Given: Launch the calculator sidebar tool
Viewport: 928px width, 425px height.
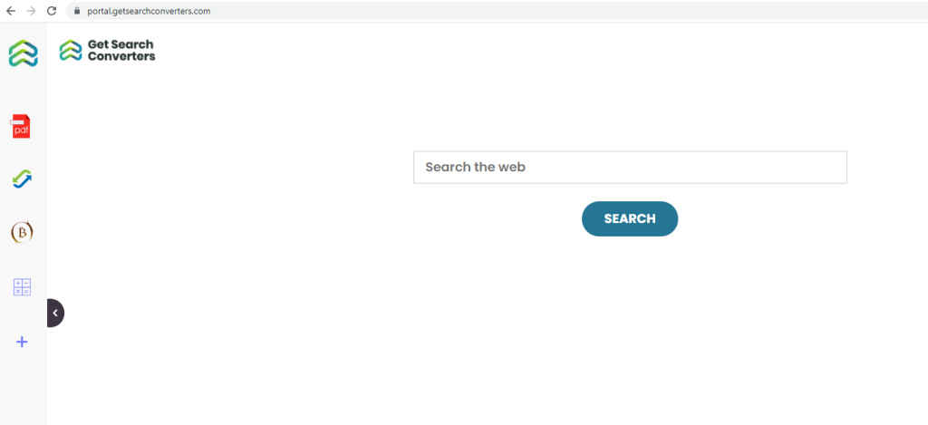Looking at the screenshot, I should point(22,287).
